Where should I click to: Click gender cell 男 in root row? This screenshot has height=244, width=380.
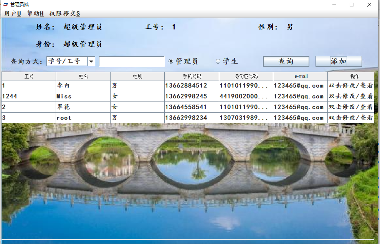[x=137, y=118]
